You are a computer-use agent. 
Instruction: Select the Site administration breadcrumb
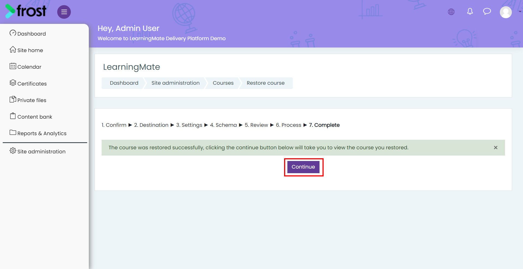click(175, 83)
